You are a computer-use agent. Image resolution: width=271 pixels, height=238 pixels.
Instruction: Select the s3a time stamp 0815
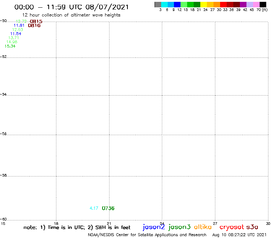click(x=36, y=22)
